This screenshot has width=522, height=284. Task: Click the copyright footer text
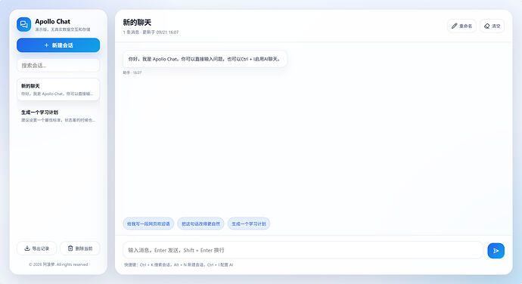coord(58,264)
